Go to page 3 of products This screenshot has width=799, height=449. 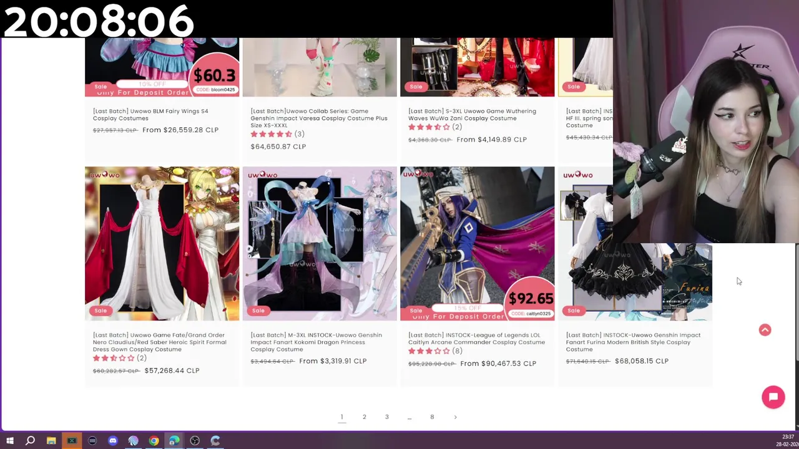[x=387, y=417]
